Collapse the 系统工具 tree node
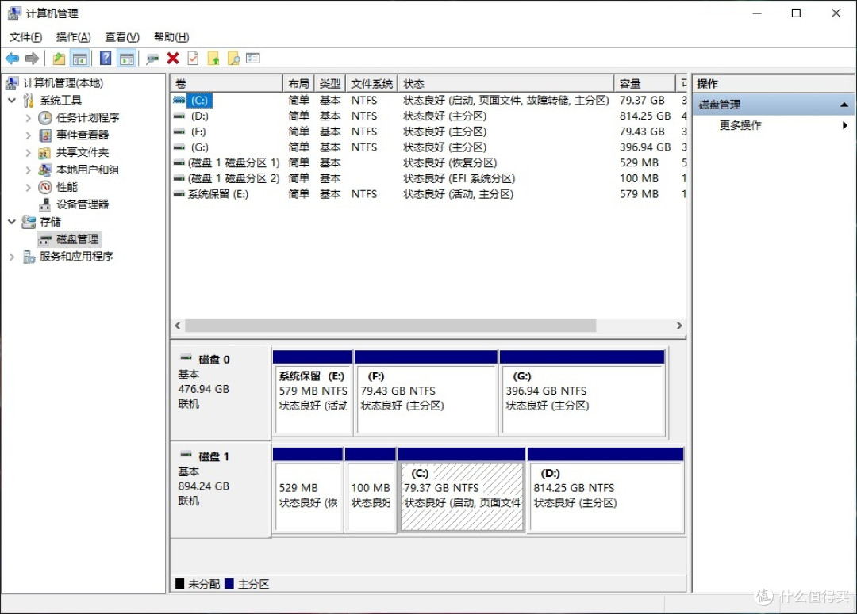 click(12, 101)
